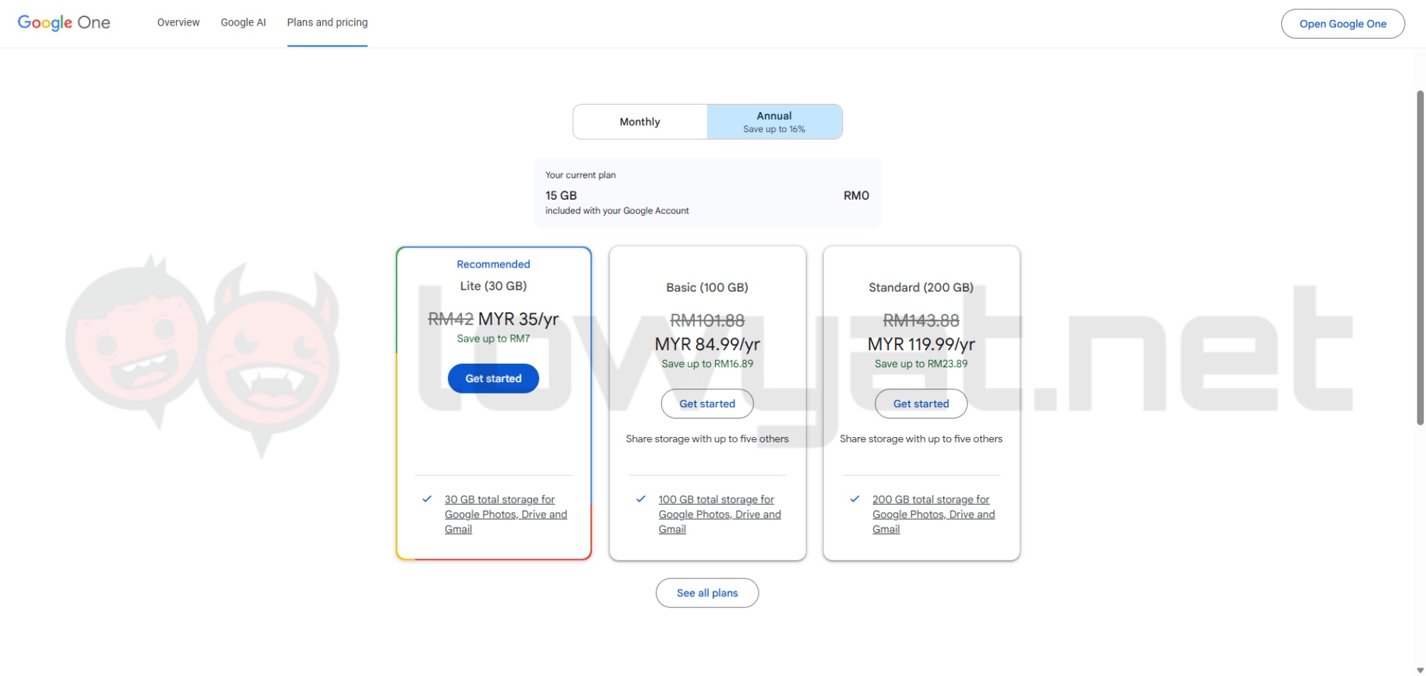This screenshot has width=1426, height=676.
Task: Open the Overview tab
Action: tap(178, 23)
